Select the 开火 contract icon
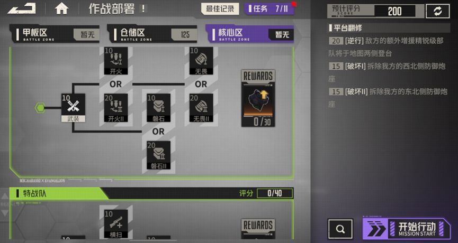Screen dimensions: 458x243 click(x=116, y=61)
